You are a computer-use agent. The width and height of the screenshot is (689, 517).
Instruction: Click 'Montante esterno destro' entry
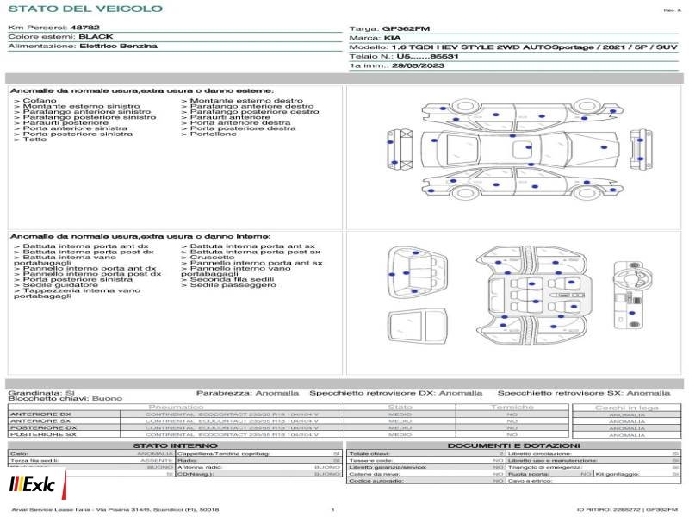click(242, 101)
